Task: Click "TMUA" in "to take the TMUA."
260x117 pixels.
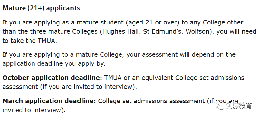Action: coord(46,41)
